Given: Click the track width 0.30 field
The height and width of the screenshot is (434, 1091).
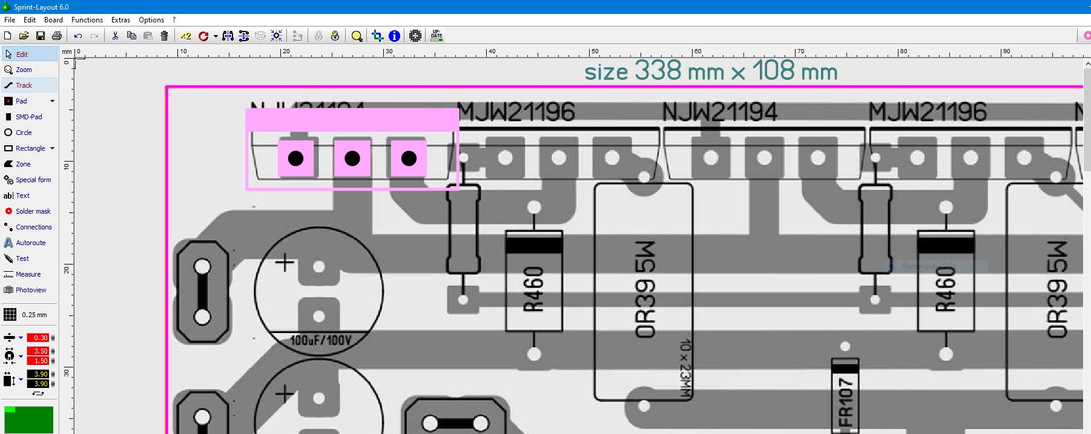Looking at the screenshot, I should (38, 338).
